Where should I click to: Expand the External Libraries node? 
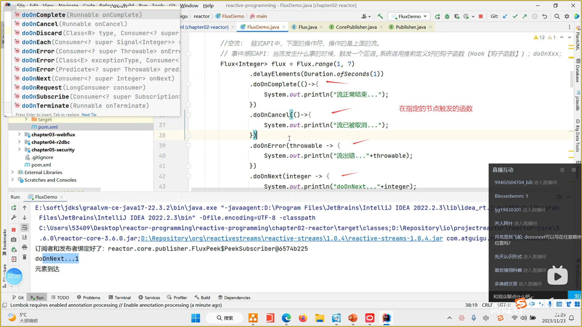tap(12, 172)
